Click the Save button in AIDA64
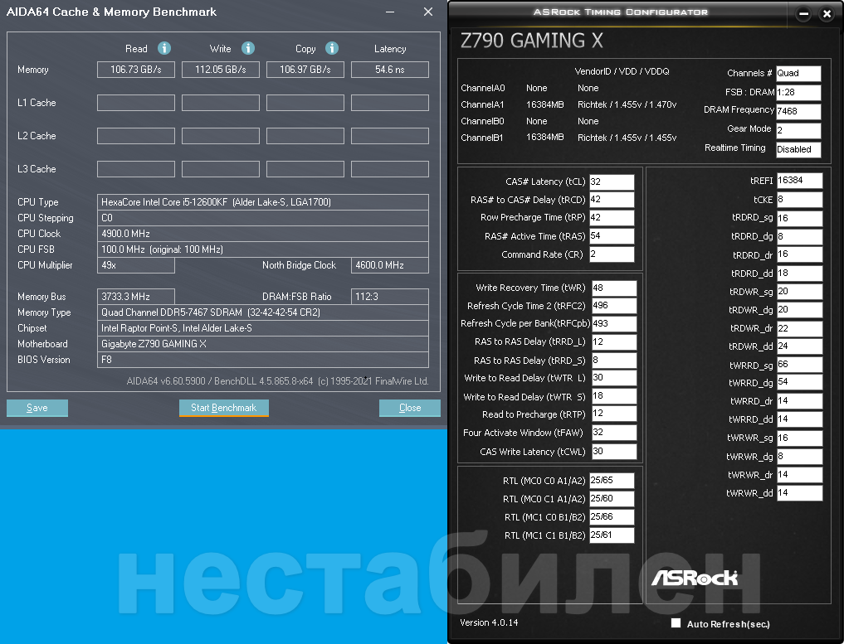The width and height of the screenshot is (844, 644). (x=37, y=408)
